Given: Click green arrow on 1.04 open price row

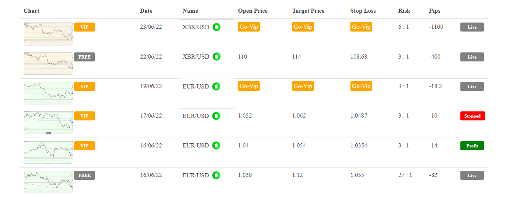Looking at the screenshot, I should click(x=216, y=145).
